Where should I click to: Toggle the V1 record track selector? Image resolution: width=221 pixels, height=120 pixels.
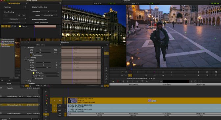tap(60, 101)
